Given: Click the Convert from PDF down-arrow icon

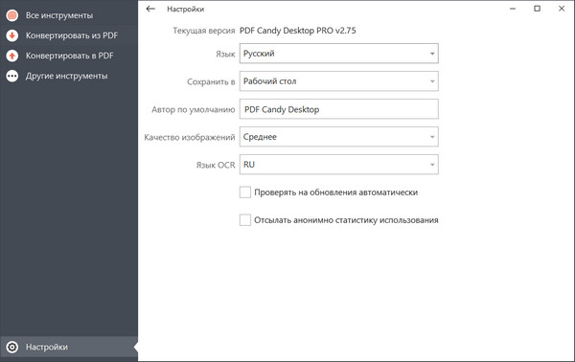Looking at the screenshot, I should tap(12, 35).
